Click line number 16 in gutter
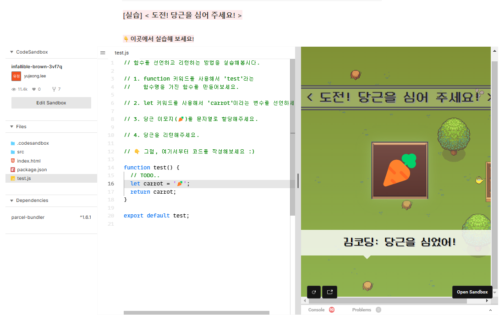499x315 pixels. point(111,184)
